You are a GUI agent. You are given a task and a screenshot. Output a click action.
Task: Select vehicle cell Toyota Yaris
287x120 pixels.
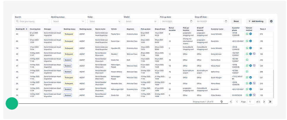pos(116,34)
